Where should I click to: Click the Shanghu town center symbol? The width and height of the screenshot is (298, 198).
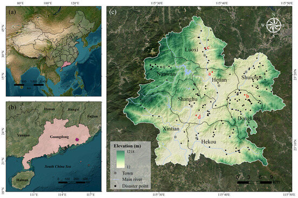coord(192,107)
